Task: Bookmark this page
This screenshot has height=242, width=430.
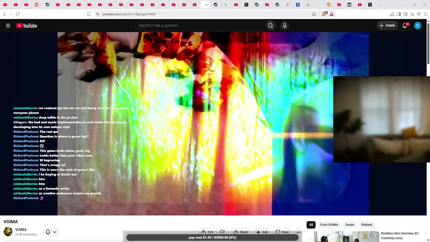Action: coord(89,14)
